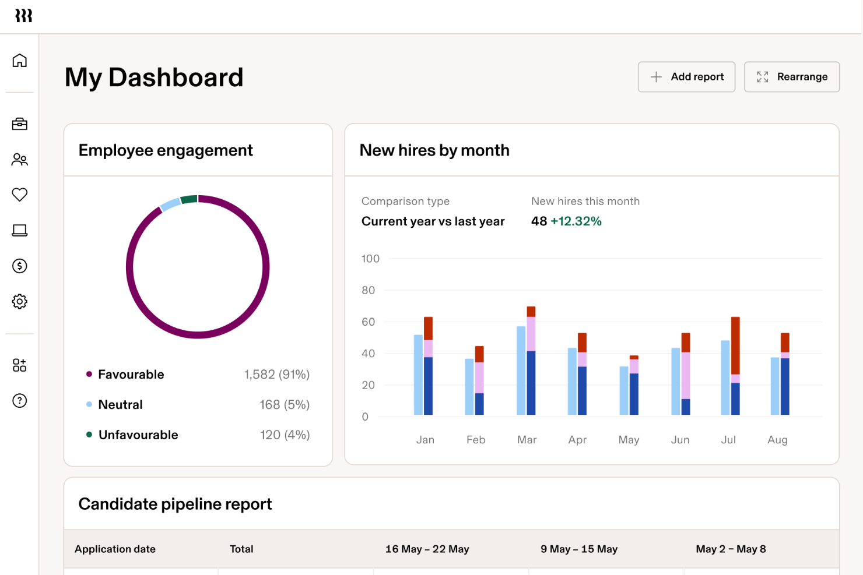Open the payroll dollar-coin sidebar icon
The width and height of the screenshot is (863, 575).
19,266
